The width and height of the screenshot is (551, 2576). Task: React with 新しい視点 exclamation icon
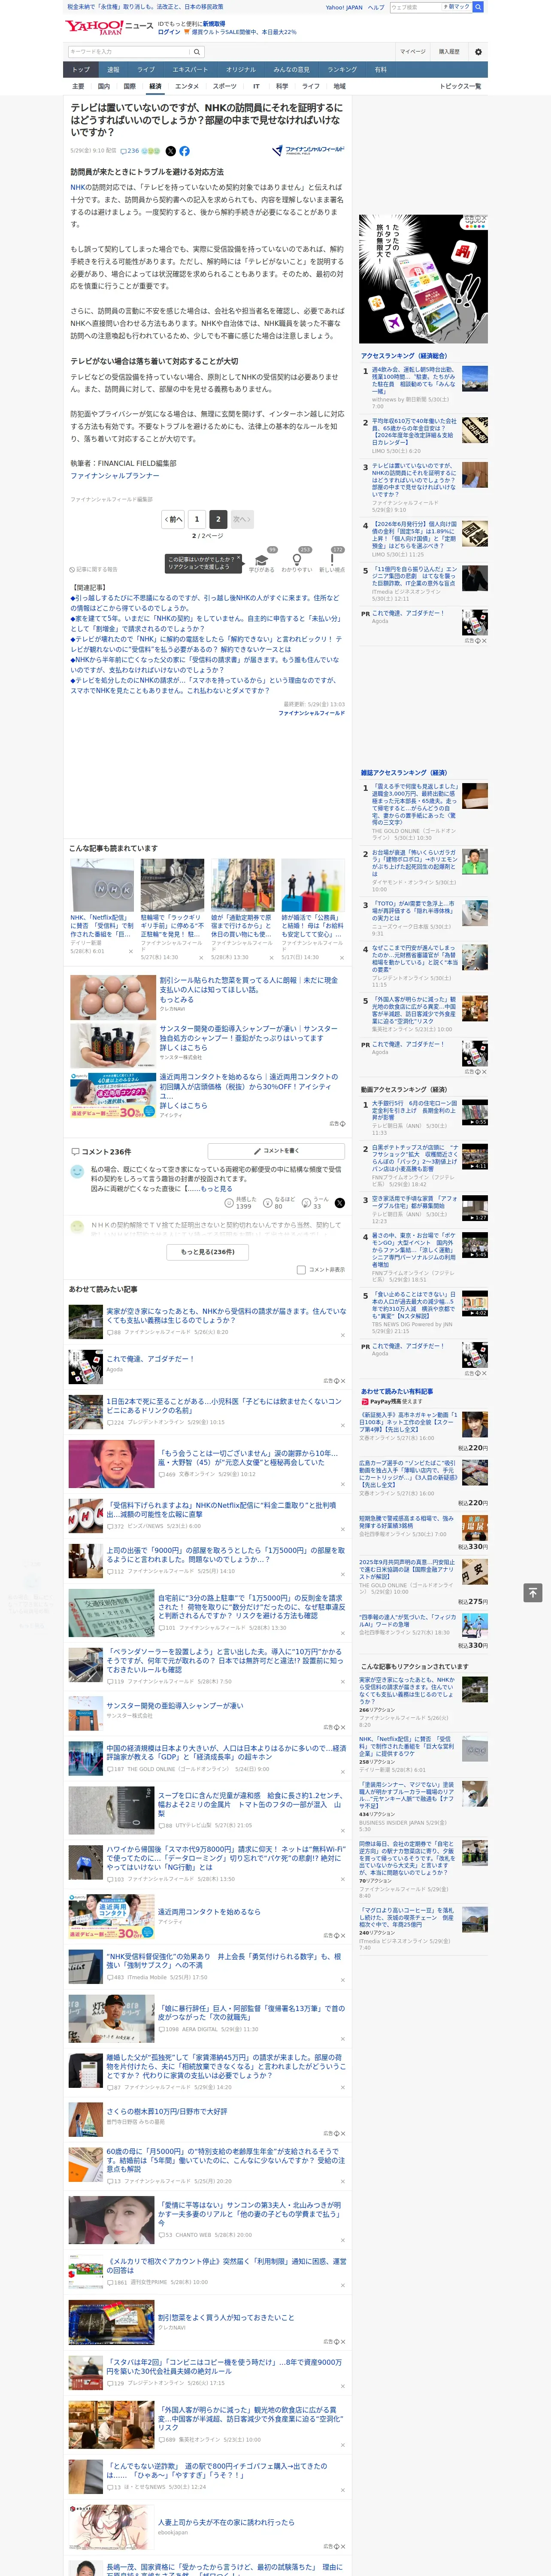[x=332, y=559]
